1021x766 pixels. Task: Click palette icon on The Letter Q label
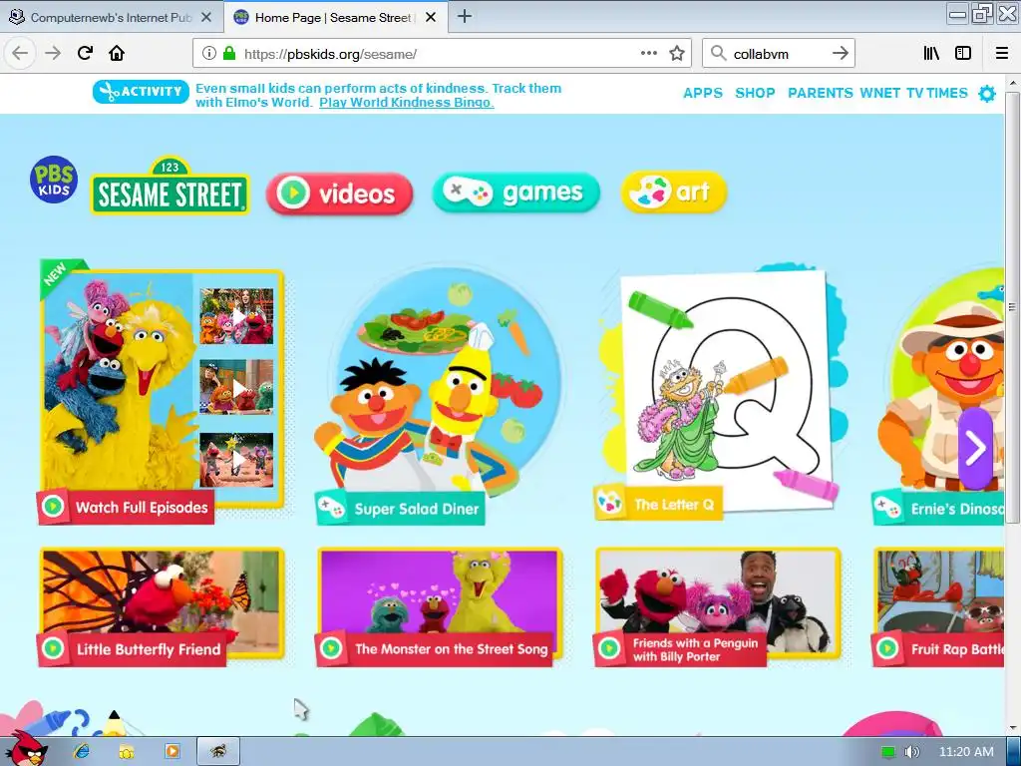pyautogui.click(x=610, y=503)
